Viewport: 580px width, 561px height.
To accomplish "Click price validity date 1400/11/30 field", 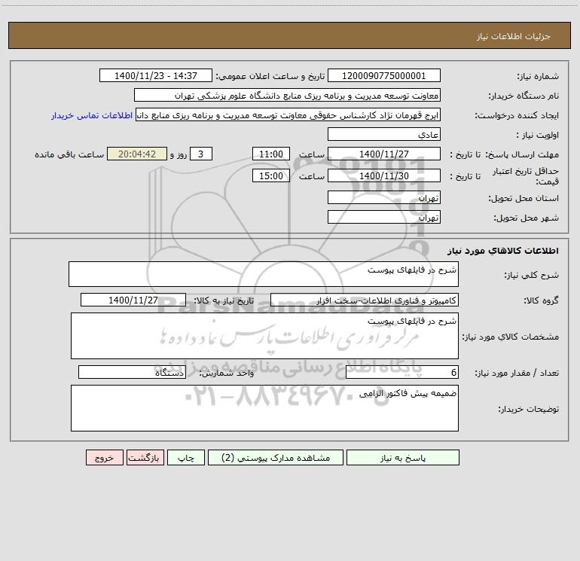I will (384, 175).
